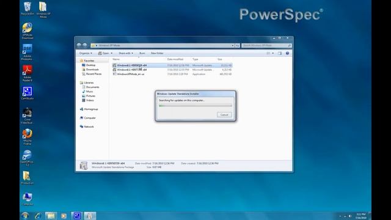Open the Recycle Bin desktop icon
The image size is (391, 220).
click(x=27, y=9)
